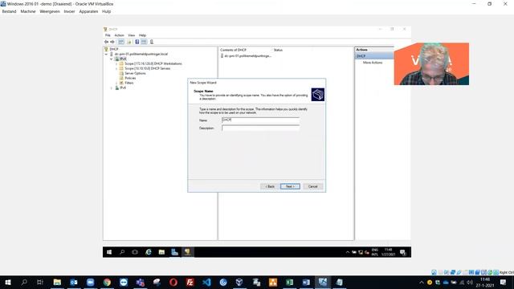Open Microsoft Teams from host taskbar
This screenshot has height=289, width=514.
coord(141,282)
